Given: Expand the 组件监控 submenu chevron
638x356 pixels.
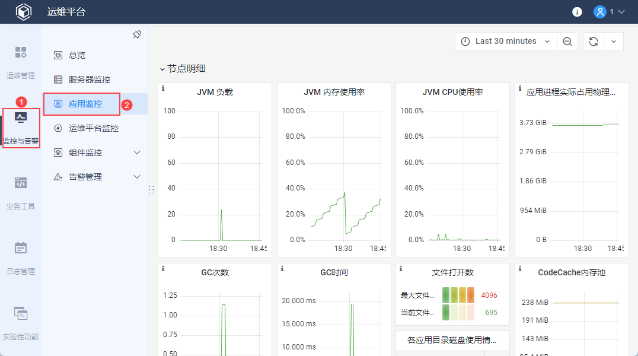Looking at the screenshot, I should point(137,152).
